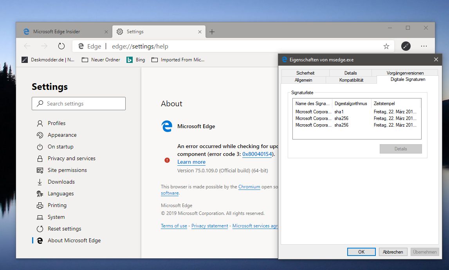Click Abbrechen in the properties dialog

[393, 252]
